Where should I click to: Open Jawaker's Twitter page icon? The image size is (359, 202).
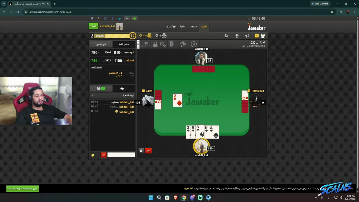[x=119, y=19]
